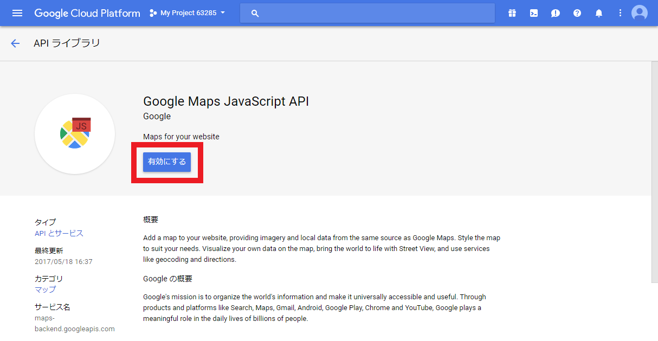The image size is (658, 341).
Task: Click the Google Maps JavaScript API title
Action: point(226,101)
